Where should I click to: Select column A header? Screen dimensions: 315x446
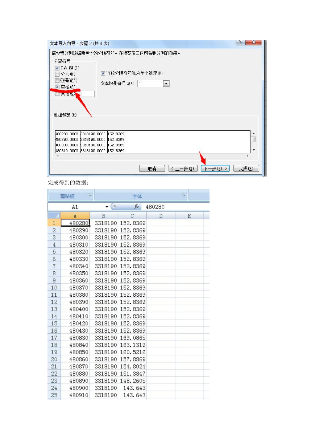click(x=75, y=216)
